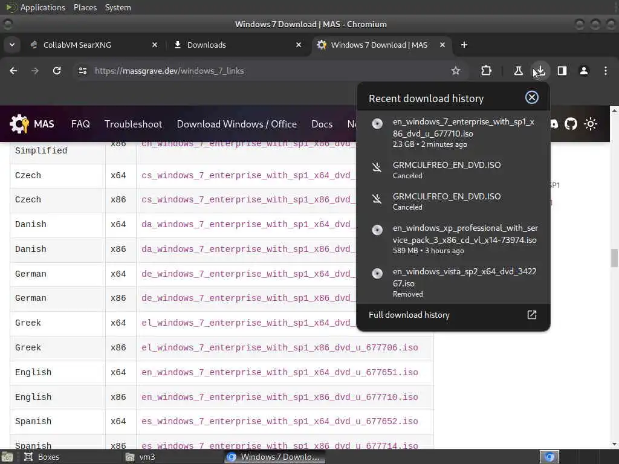Open the profile avatar icon

click(584, 71)
